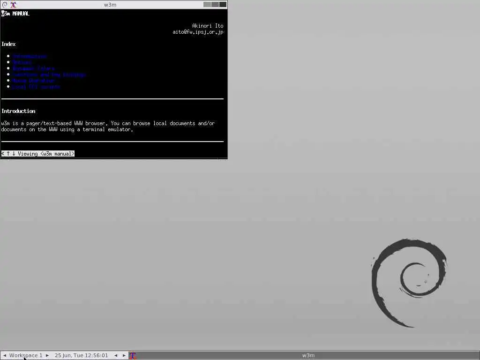
Task: Click the w3m MANUAL heading text
Action: pyautogui.click(x=15, y=14)
